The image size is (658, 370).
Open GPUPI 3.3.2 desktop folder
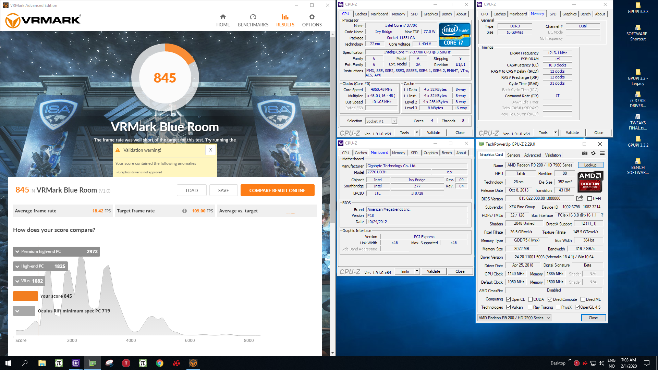[x=638, y=141]
